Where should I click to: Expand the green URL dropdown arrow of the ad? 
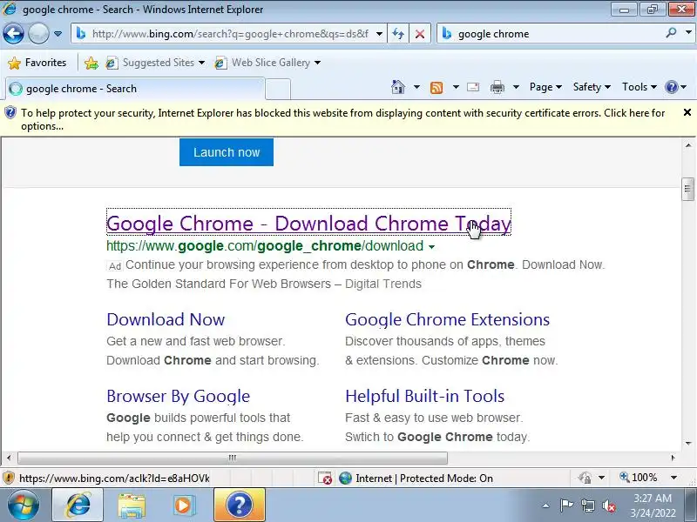[431, 247]
